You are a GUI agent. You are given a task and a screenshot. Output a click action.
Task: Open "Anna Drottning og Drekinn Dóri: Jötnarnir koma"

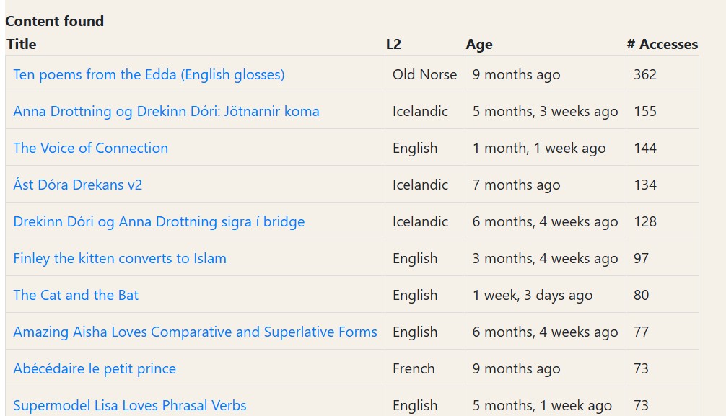point(166,111)
